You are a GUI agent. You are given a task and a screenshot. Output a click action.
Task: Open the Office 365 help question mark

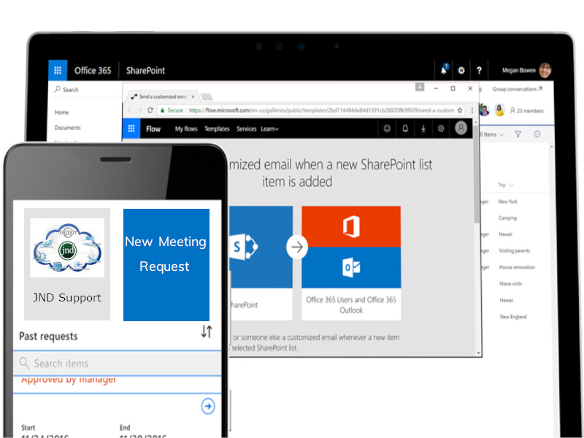click(x=479, y=70)
